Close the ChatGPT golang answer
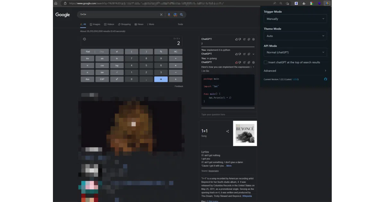The width and height of the screenshot is (385, 202). (253, 63)
